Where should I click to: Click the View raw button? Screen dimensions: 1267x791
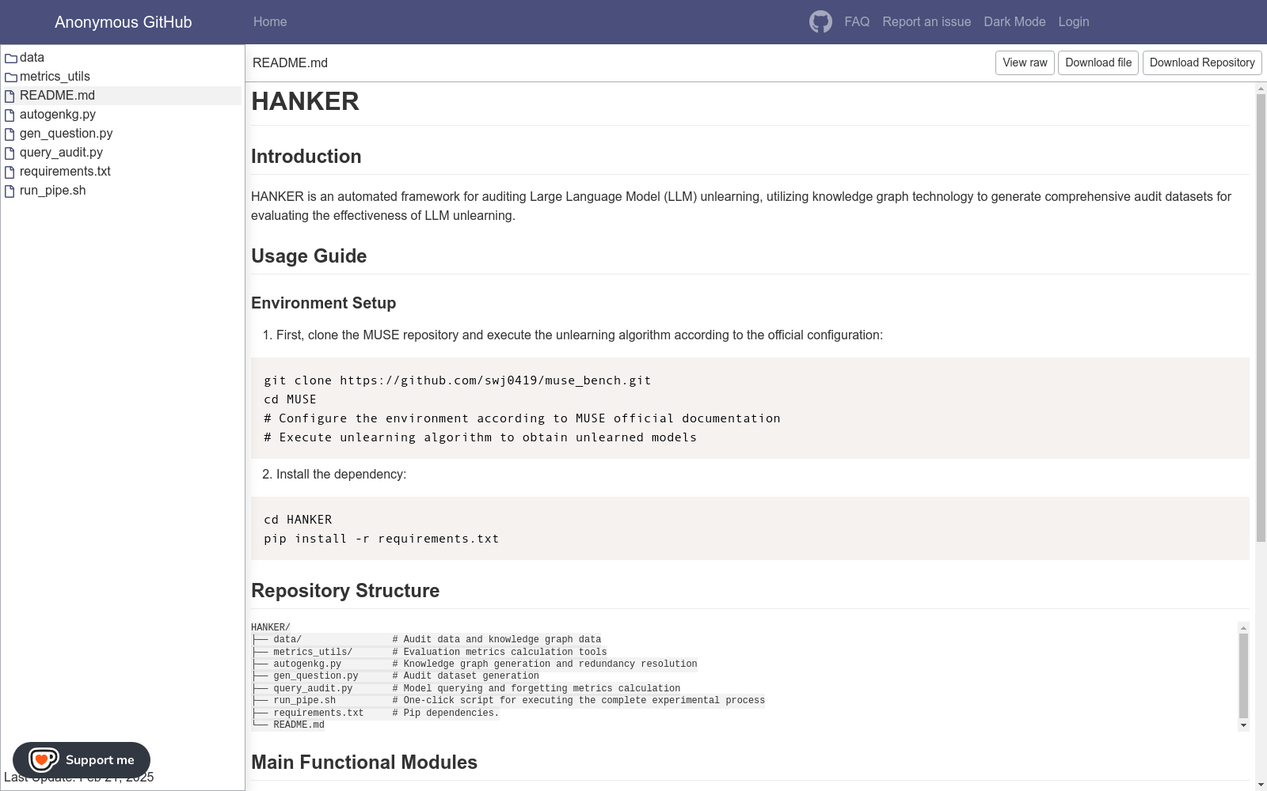point(1025,62)
